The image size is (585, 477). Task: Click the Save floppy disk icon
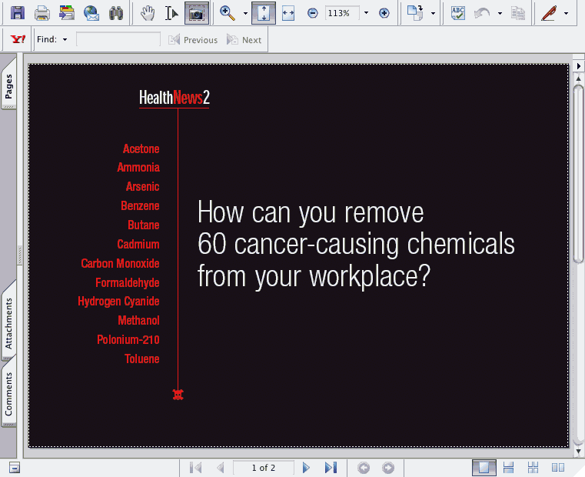pyautogui.click(x=18, y=13)
